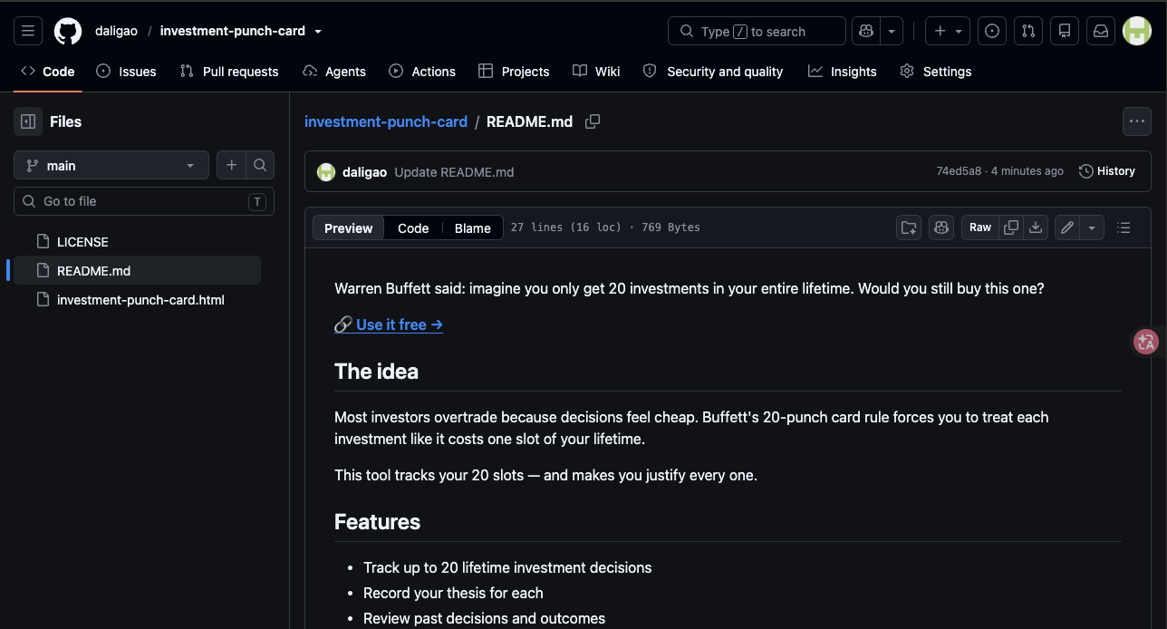Switch to Blame view
Image resolution: width=1167 pixels, height=629 pixels.
[x=473, y=227]
